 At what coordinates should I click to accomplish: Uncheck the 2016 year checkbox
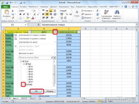click(24, 61)
